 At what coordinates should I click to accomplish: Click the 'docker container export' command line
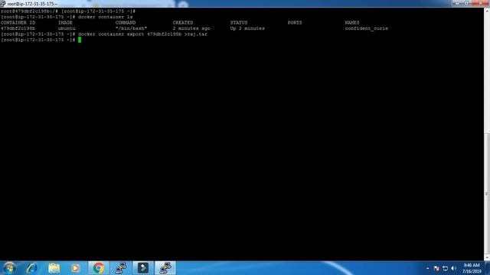142,34
